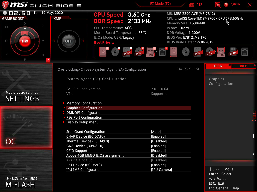The height and width of the screenshot is (192, 257).
Task: Collapse help panel using top handle
Action: click(230, 71)
